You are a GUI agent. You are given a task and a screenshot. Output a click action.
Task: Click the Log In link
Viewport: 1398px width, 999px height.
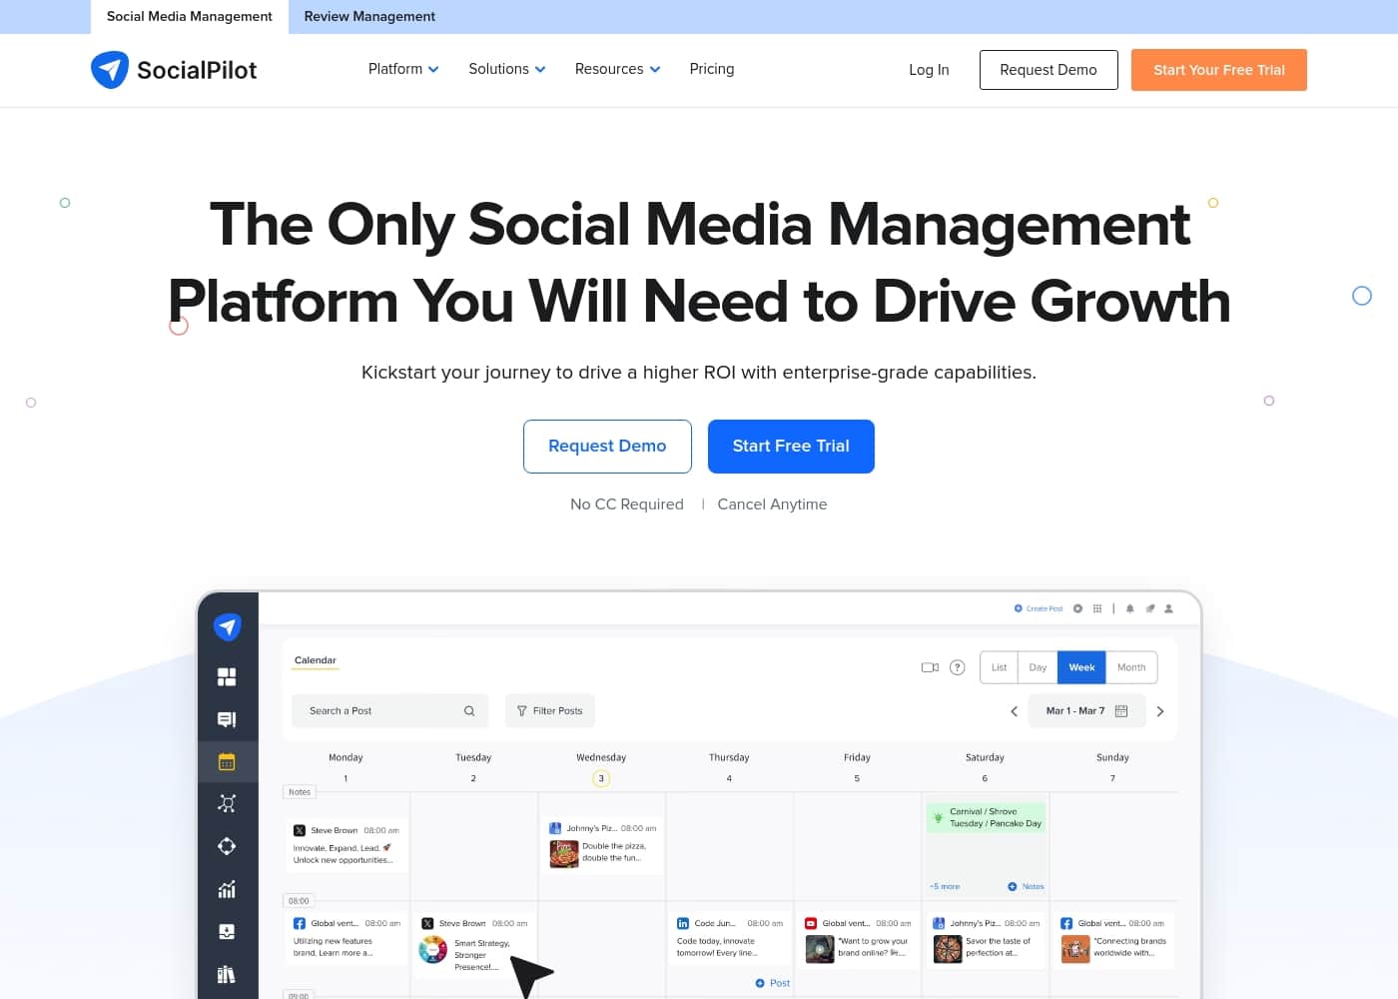[929, 70]
